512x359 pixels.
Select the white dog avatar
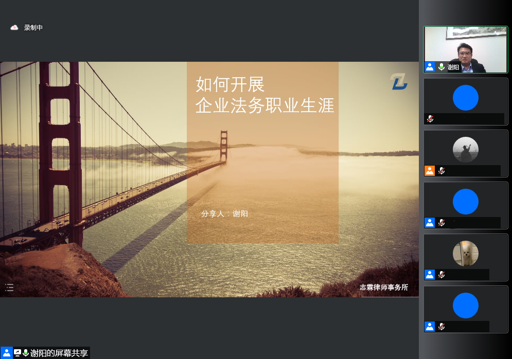pyautogui.click(x=466, y=254)
